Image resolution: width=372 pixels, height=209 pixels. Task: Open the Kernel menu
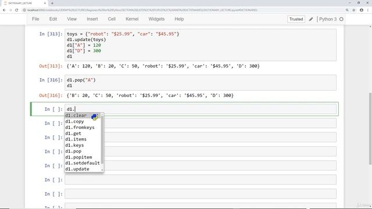coord(132,19)
